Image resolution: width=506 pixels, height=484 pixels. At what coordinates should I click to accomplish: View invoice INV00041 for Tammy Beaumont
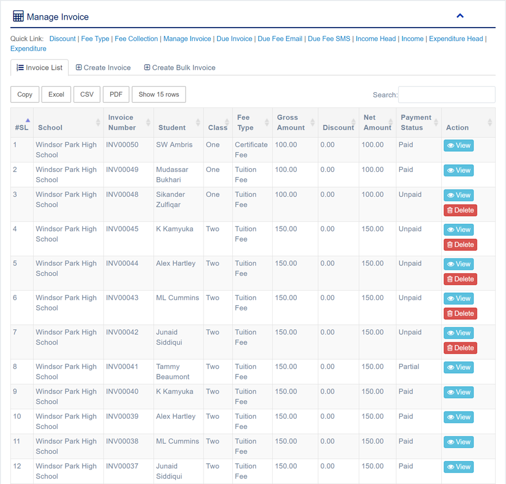point(459,368)
